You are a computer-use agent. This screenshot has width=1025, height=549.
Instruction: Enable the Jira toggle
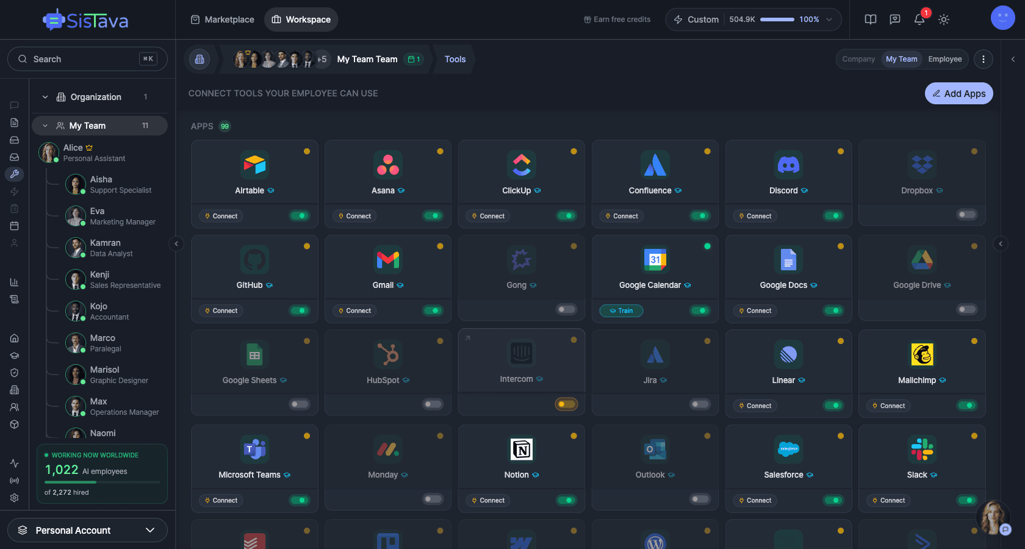pyautogui.click(x=700, y=404)
